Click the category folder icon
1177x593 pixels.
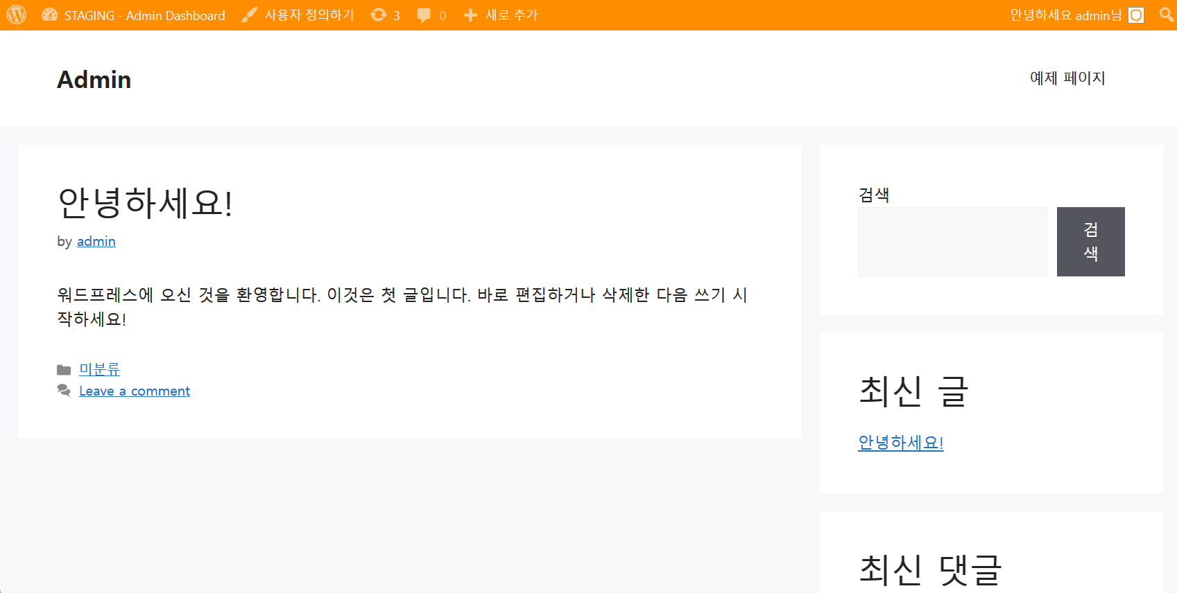tap(64, 370)
